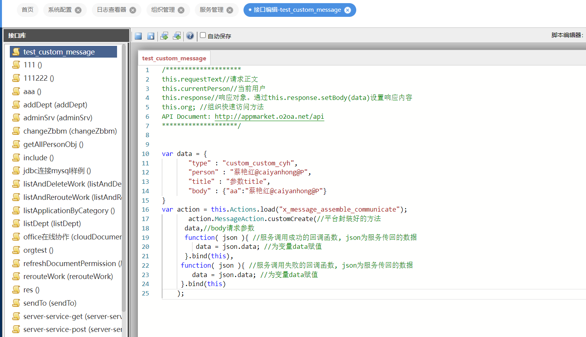The width and height of the screenshot is (586, 337).
Task: Switch to the 首页 tab
Action: coord(27,10)
